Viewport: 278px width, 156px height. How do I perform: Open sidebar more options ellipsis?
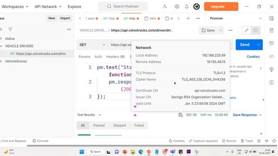[x=69, y=29]
